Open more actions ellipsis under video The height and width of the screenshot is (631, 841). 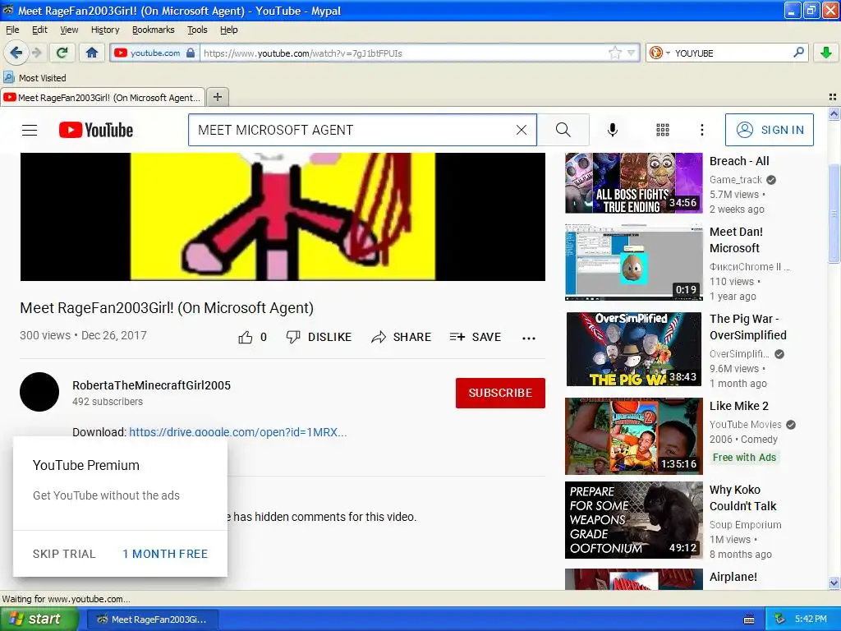pyautogui.click(x=529, y=338)
